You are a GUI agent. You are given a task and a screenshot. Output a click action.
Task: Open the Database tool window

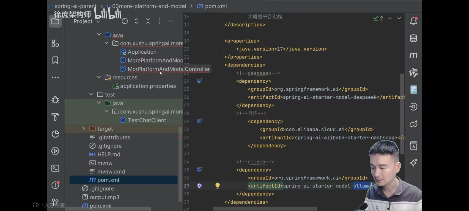pyautogui.click(x=413, y=38)
